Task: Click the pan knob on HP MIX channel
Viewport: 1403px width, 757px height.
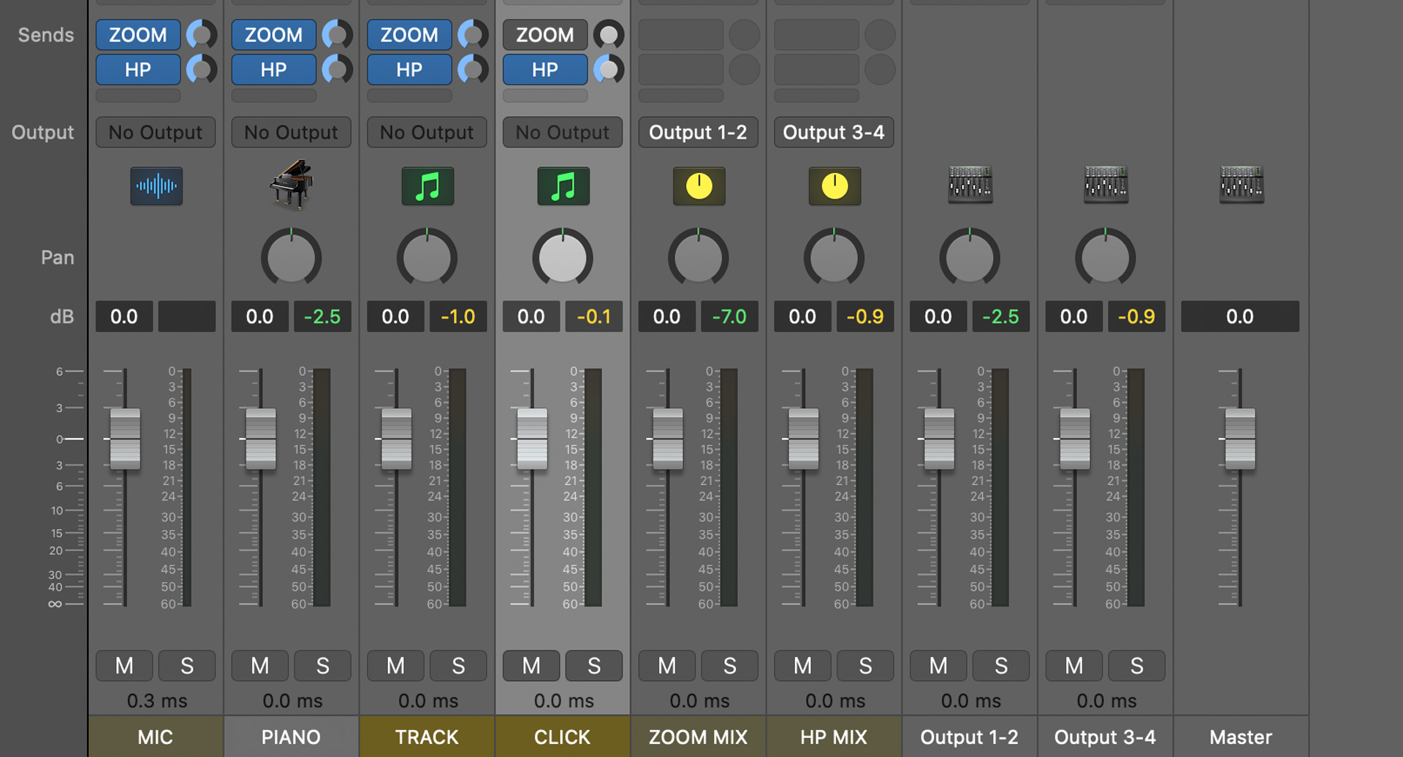Action: pos(834,257)
